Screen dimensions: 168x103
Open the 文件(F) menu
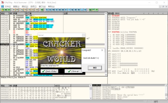coord(8,6)
